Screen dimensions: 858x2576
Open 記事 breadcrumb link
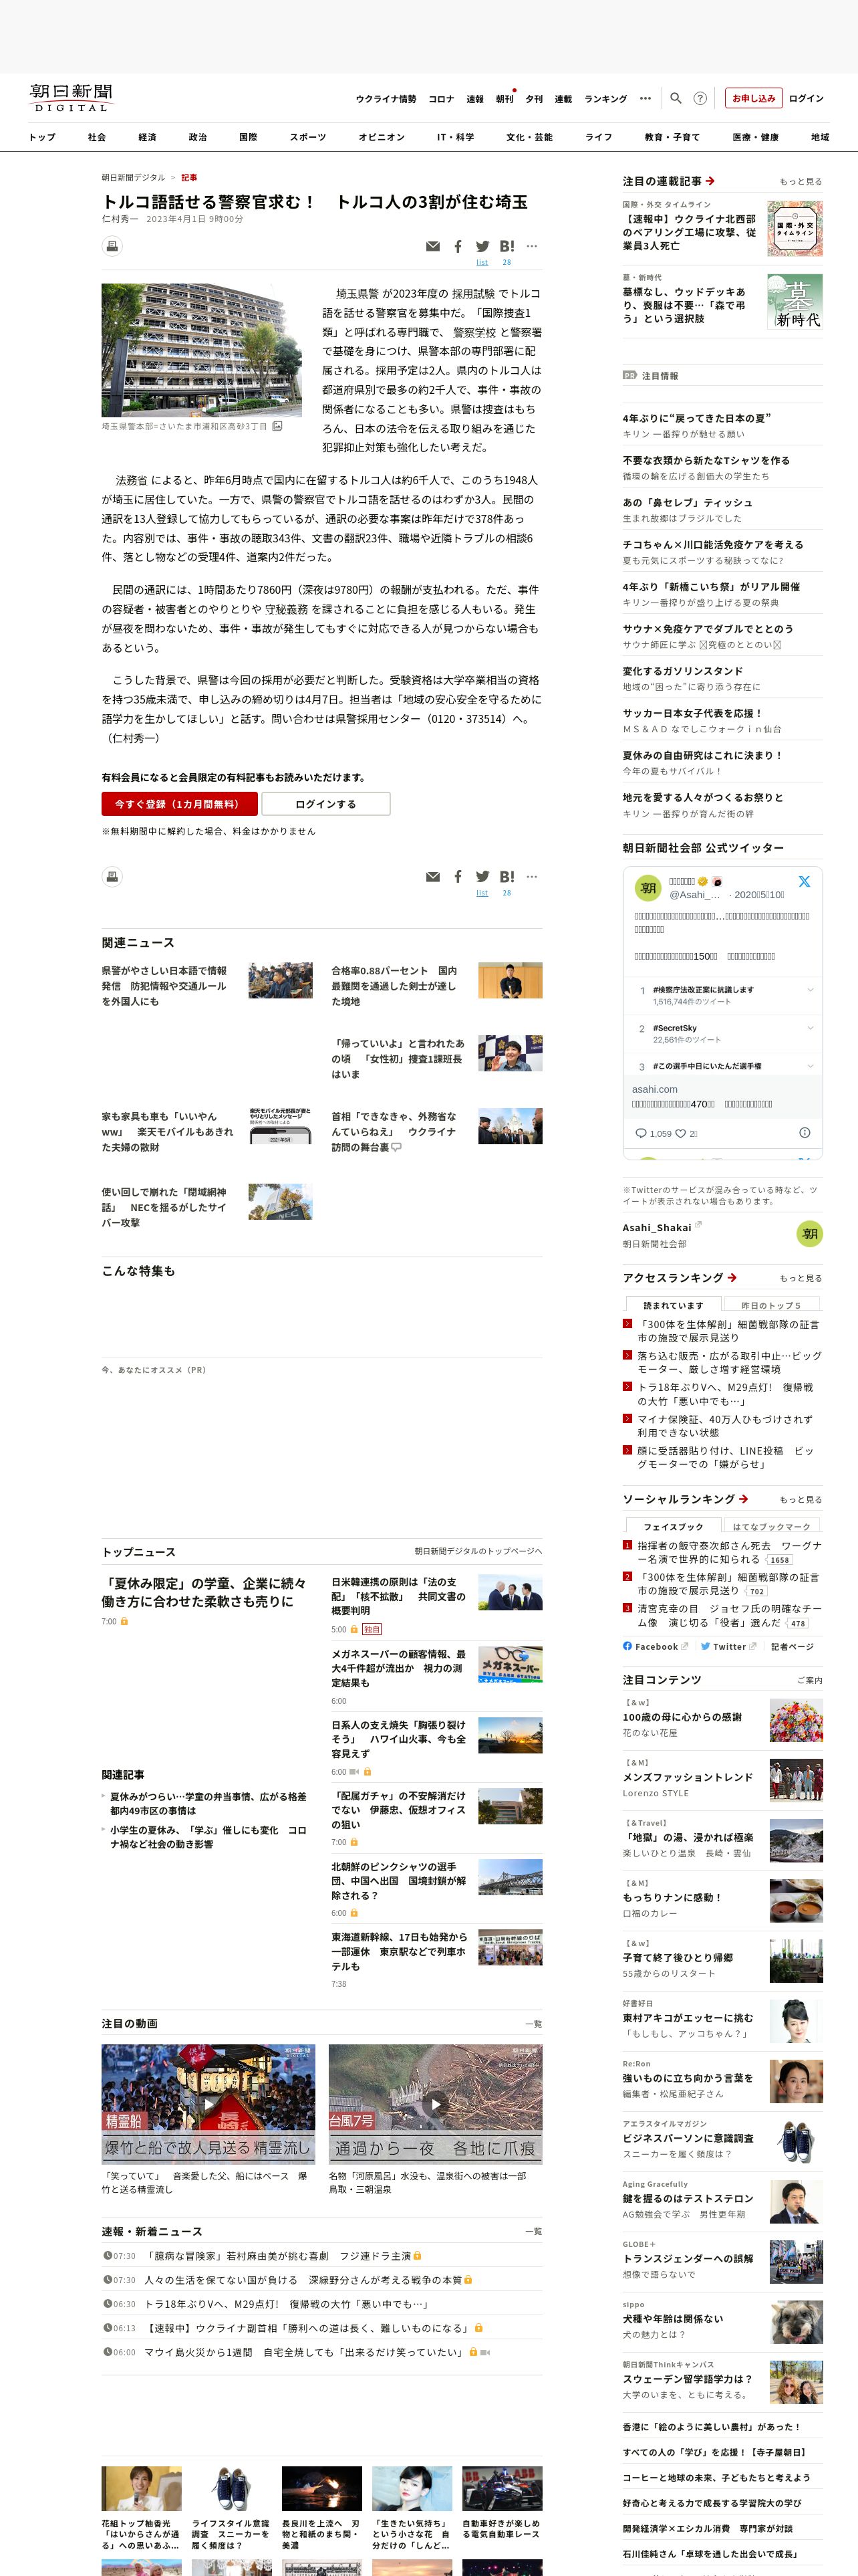(x=189, y=177)
